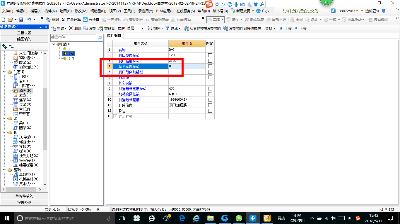Expand the 显示样式 property row
This screenshot has height=224, width=400.
tap(115, 116)
